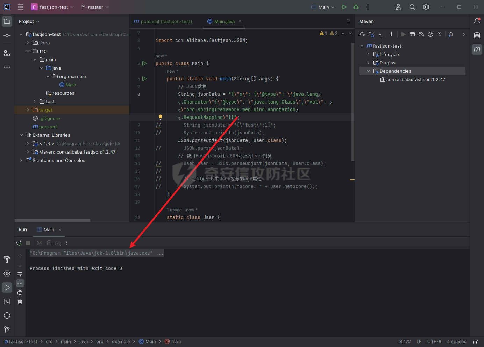Open the Git tool window icon
484x347 pixels.
7,330
